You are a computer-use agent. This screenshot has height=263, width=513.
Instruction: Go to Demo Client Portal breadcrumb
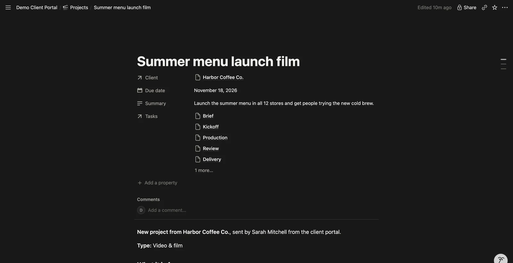[37, 7]
